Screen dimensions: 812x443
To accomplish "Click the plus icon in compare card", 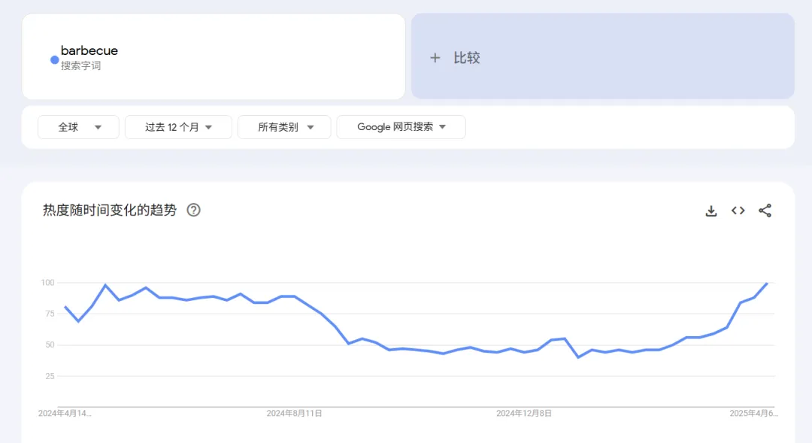I will [435, 58].
